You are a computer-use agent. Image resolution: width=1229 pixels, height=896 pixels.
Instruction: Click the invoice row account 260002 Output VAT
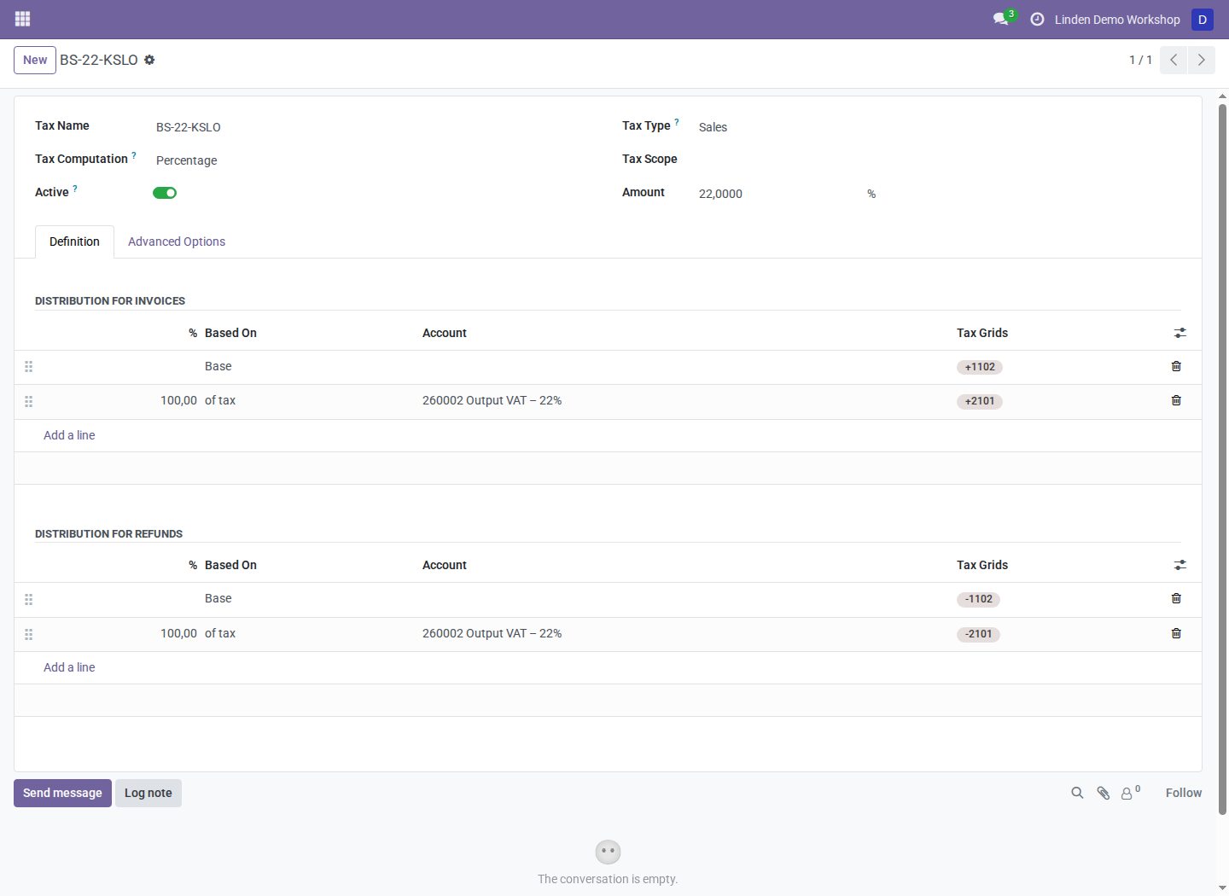(492, 400)
